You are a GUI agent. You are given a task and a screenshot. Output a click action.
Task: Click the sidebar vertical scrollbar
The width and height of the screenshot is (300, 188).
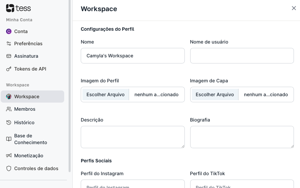point(70,86)
